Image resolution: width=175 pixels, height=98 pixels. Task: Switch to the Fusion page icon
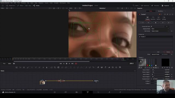(87, 92)
